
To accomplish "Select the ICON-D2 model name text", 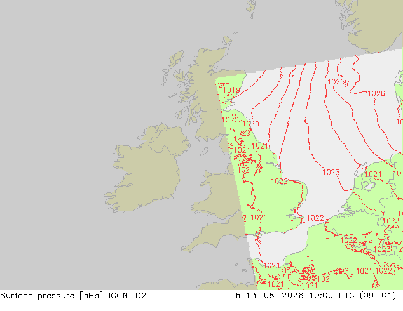I will (x=128, y=296).
